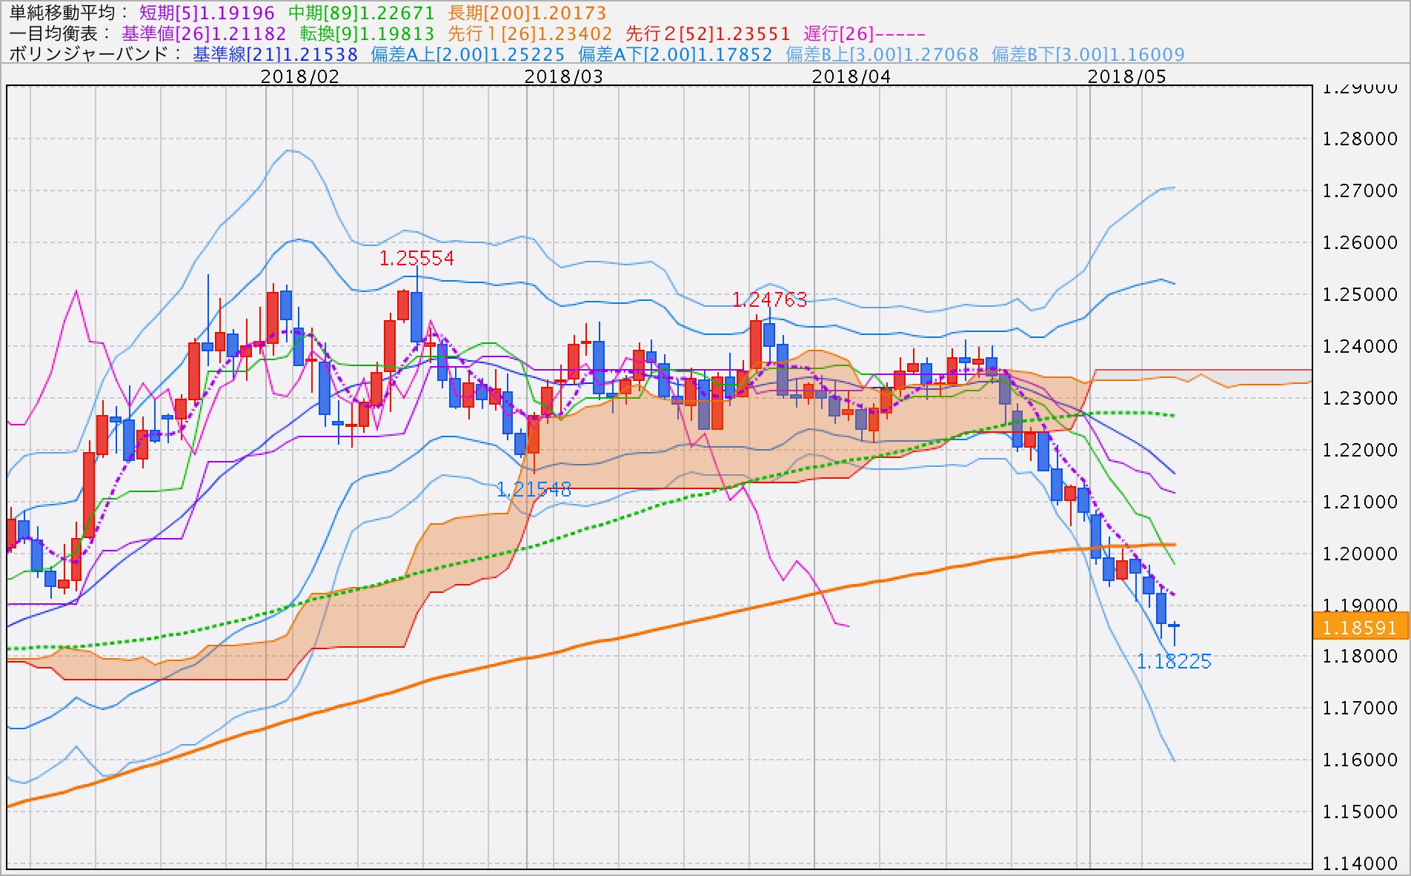The image size is (1411, 876).
Task: Click the 1.14000 price axis label
Action: [1360, 863]
